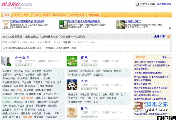The image size is (176, 120).
Task: Open the 法律 subcategory
Action: [39, 74]
